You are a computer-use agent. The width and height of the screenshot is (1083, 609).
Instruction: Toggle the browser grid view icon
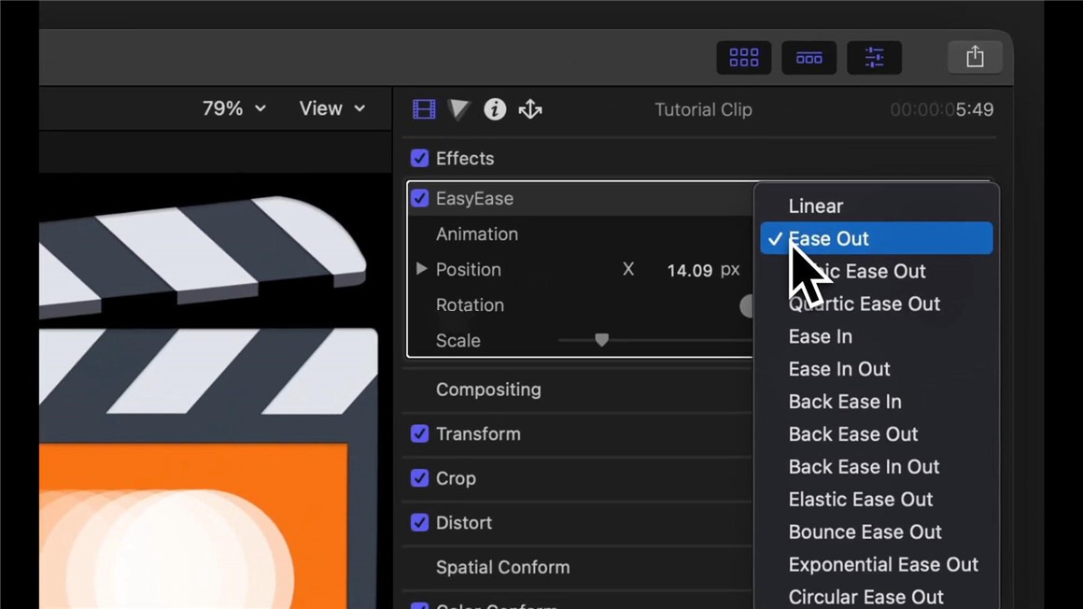(743, 58)
